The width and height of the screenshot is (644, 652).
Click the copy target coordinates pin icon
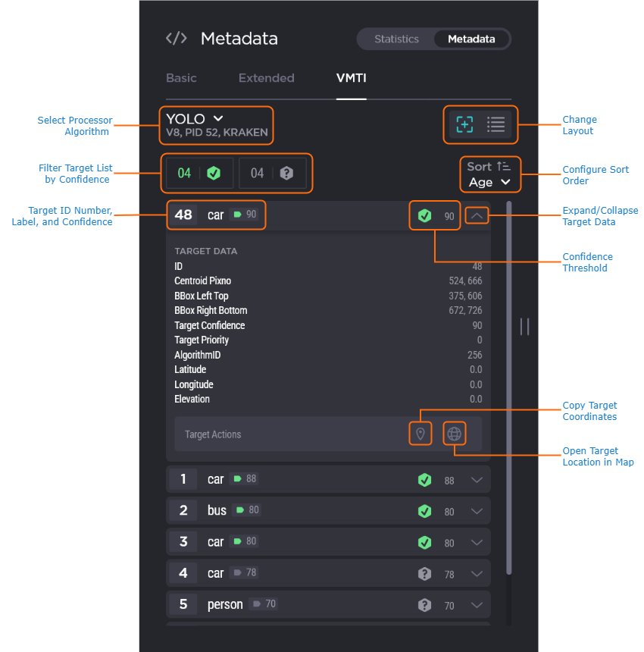420,434
